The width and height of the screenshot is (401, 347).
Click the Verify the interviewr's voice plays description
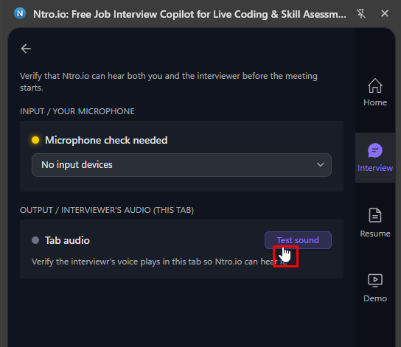pos(159,262)
